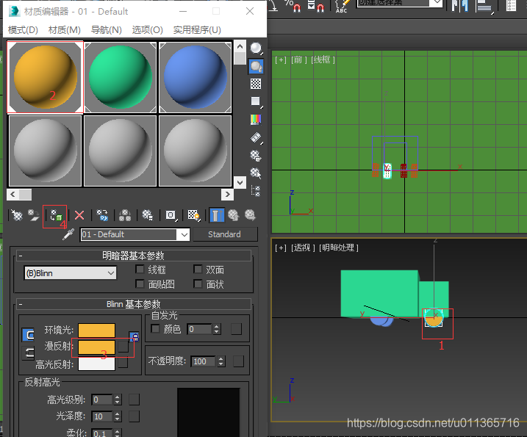Click Go to Parent icon
The width and height of the screenshot is (527, 437).
[x=233, y=215]
